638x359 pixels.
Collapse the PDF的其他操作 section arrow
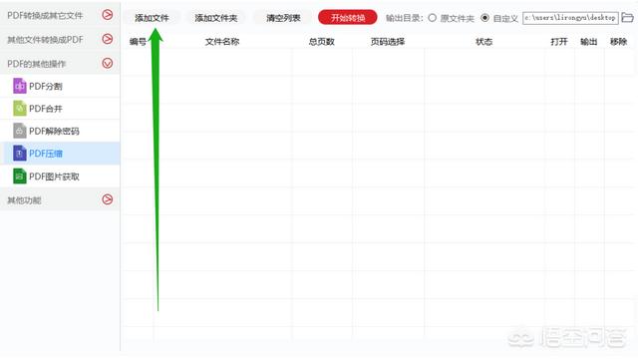108,63
